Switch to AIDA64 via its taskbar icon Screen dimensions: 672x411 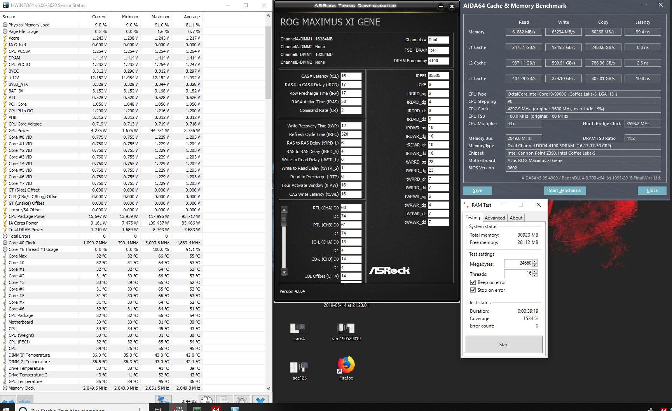(x=216, y=408)
